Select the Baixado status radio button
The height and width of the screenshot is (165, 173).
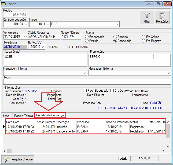coord(115,37)
